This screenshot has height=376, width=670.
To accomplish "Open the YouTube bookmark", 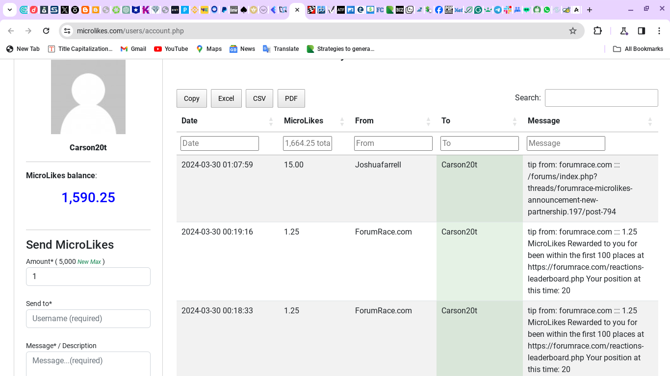I will 171,49.
